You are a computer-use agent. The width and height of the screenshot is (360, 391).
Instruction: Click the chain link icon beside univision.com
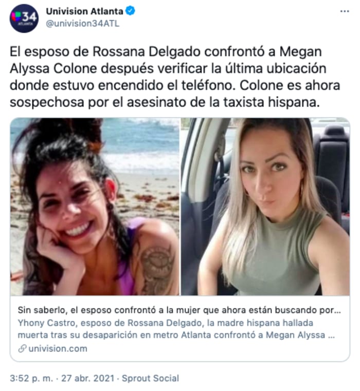coord(23,348)
